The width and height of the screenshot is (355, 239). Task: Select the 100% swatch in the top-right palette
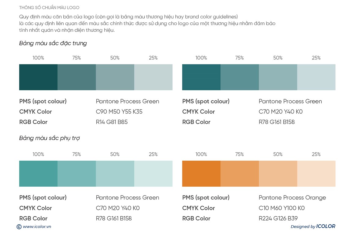[x=201, y=77]
